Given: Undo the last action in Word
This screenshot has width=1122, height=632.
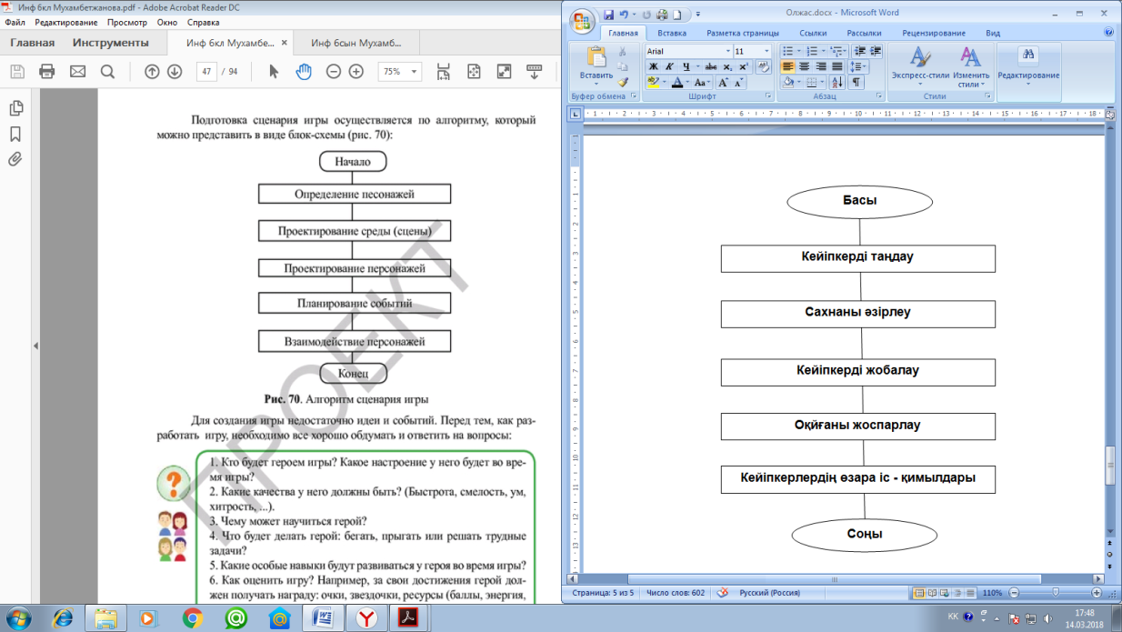Looking at the screenshot, I should (624, 15).
